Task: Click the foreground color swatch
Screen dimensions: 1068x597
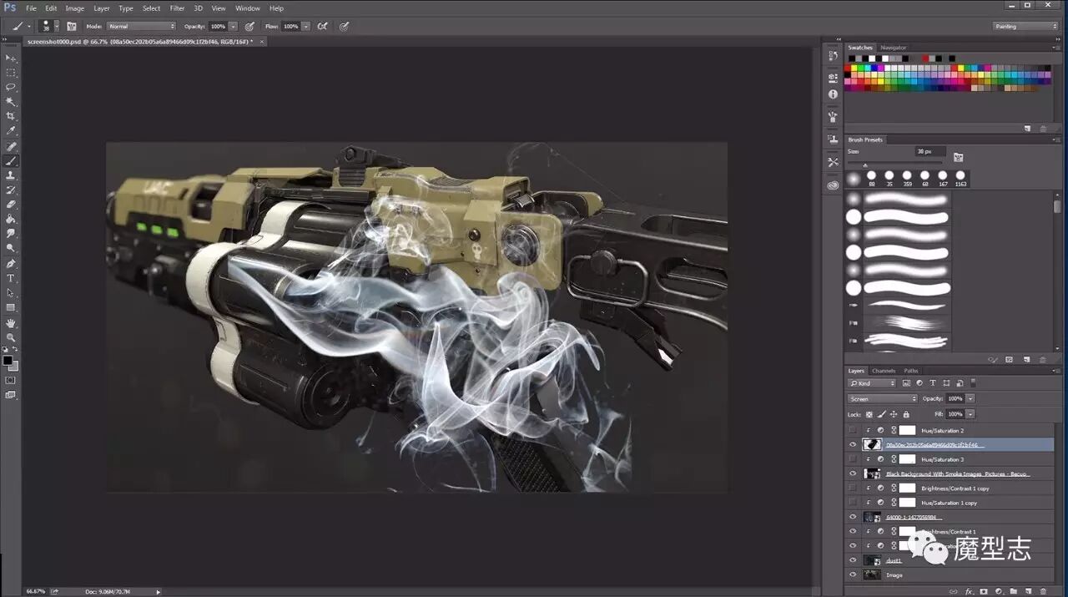Action: pyautogui.click(x=8, y=361)
